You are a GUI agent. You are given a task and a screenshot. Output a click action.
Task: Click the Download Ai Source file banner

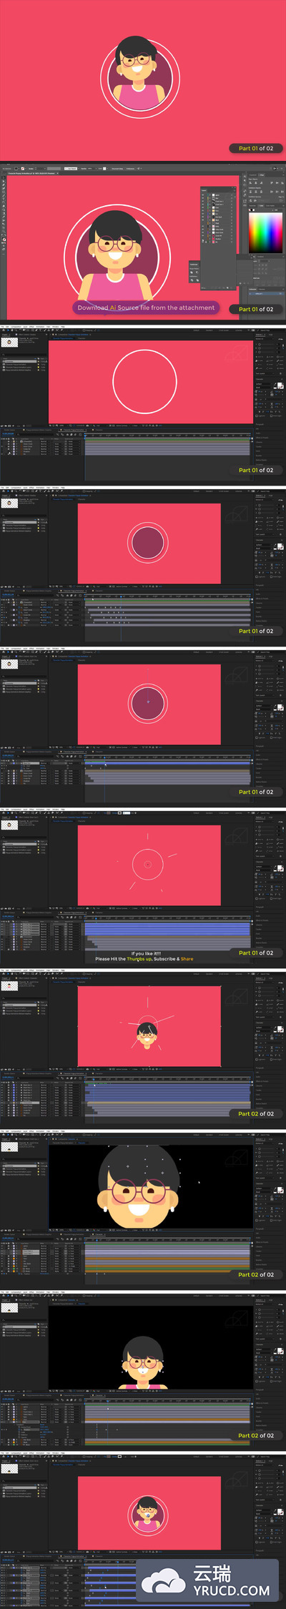point(146,307)
